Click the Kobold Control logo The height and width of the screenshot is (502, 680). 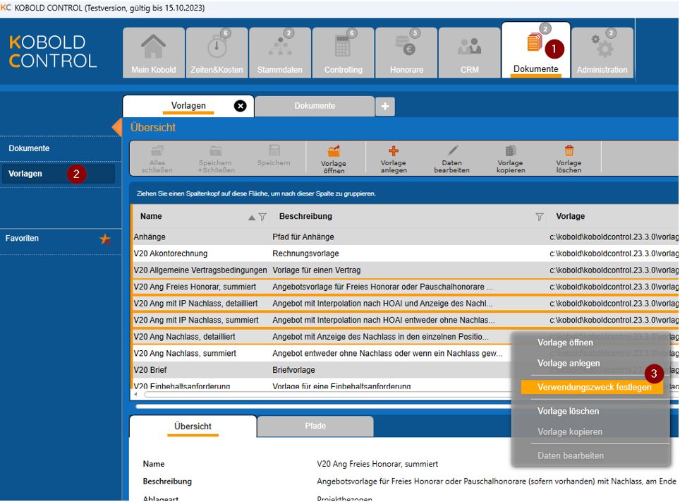[53, 52]
